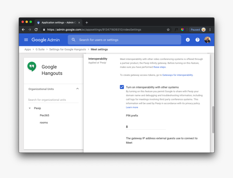This screenshot has width=233, height=178.
Task: Reload the page in the browser
Action: [36, 30]
